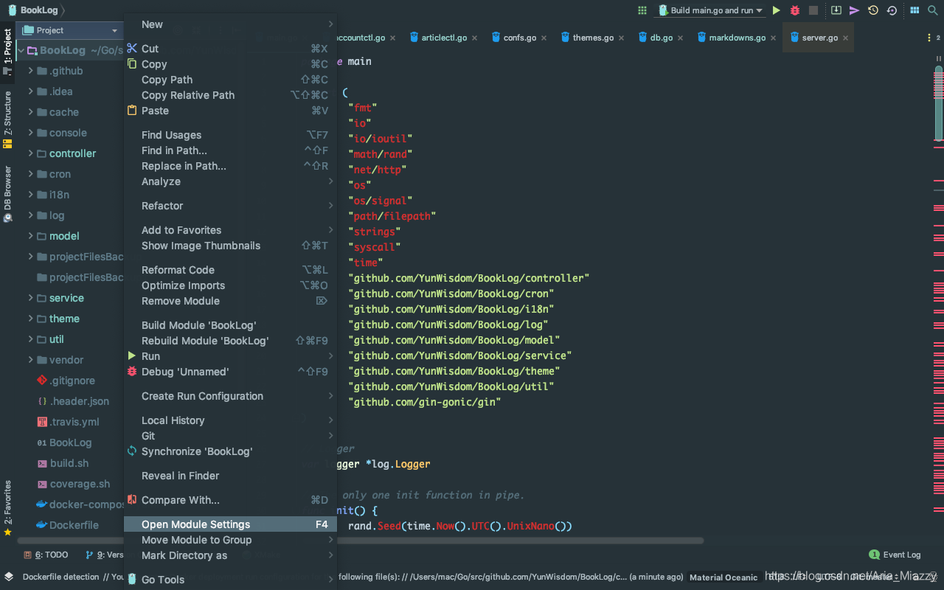Click Material Oceanic theme in status bar

723,577
